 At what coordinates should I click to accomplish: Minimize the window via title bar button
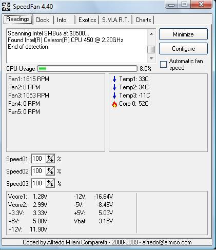pyautogui.click(x=171, y=4)
